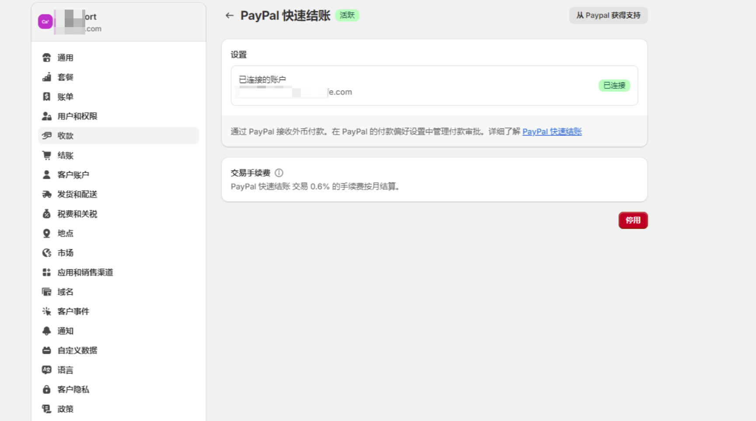Open 语言 settings
This screenshot has height=421, width=756.
[118, 370]
